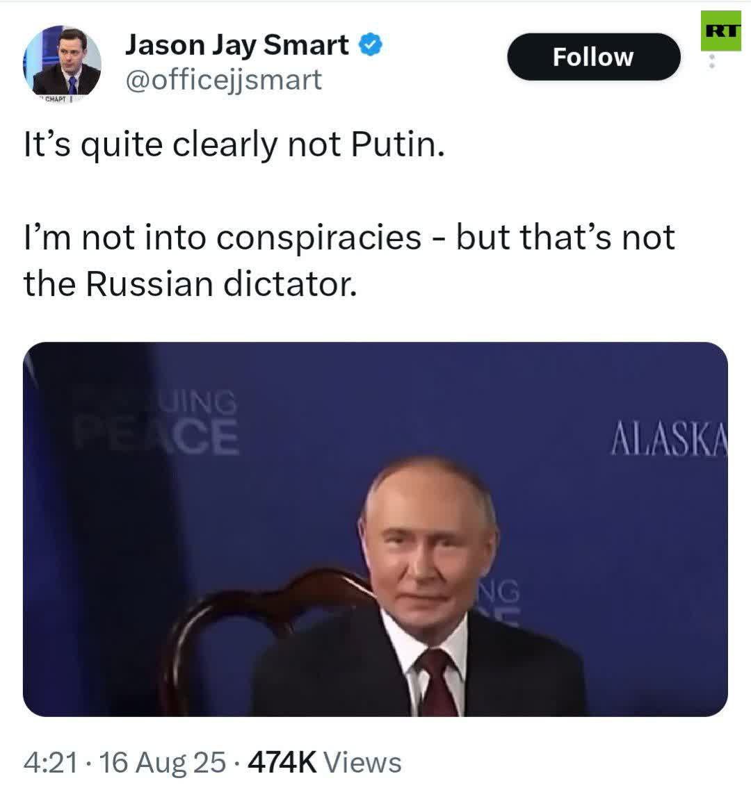Screen dimensions: 751x799
Task: Click the ALASKA text in the video
Action: click(669, 438)
